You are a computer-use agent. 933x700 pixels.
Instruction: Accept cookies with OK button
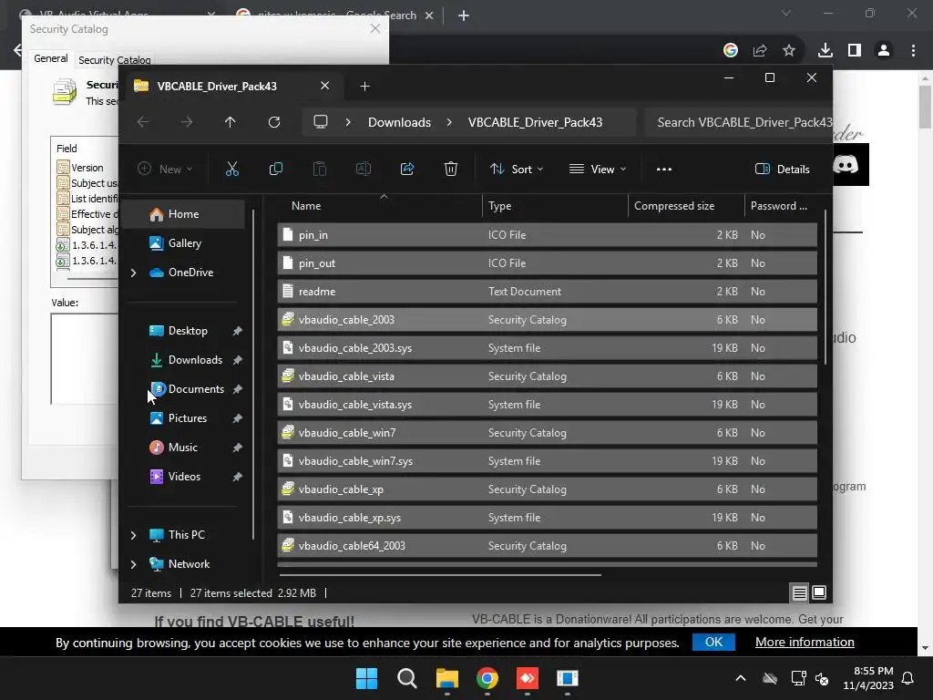pyautogui.click(x=713, y=643)
